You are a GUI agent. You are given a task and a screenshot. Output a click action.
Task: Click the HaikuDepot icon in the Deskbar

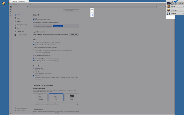tap(169, 10)
